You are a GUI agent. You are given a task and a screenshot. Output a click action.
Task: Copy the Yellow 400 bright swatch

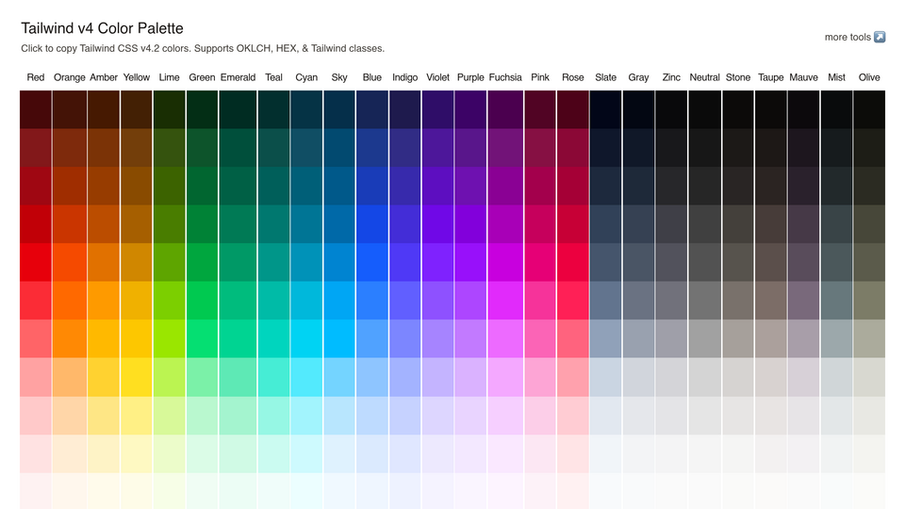pos(136,338)
